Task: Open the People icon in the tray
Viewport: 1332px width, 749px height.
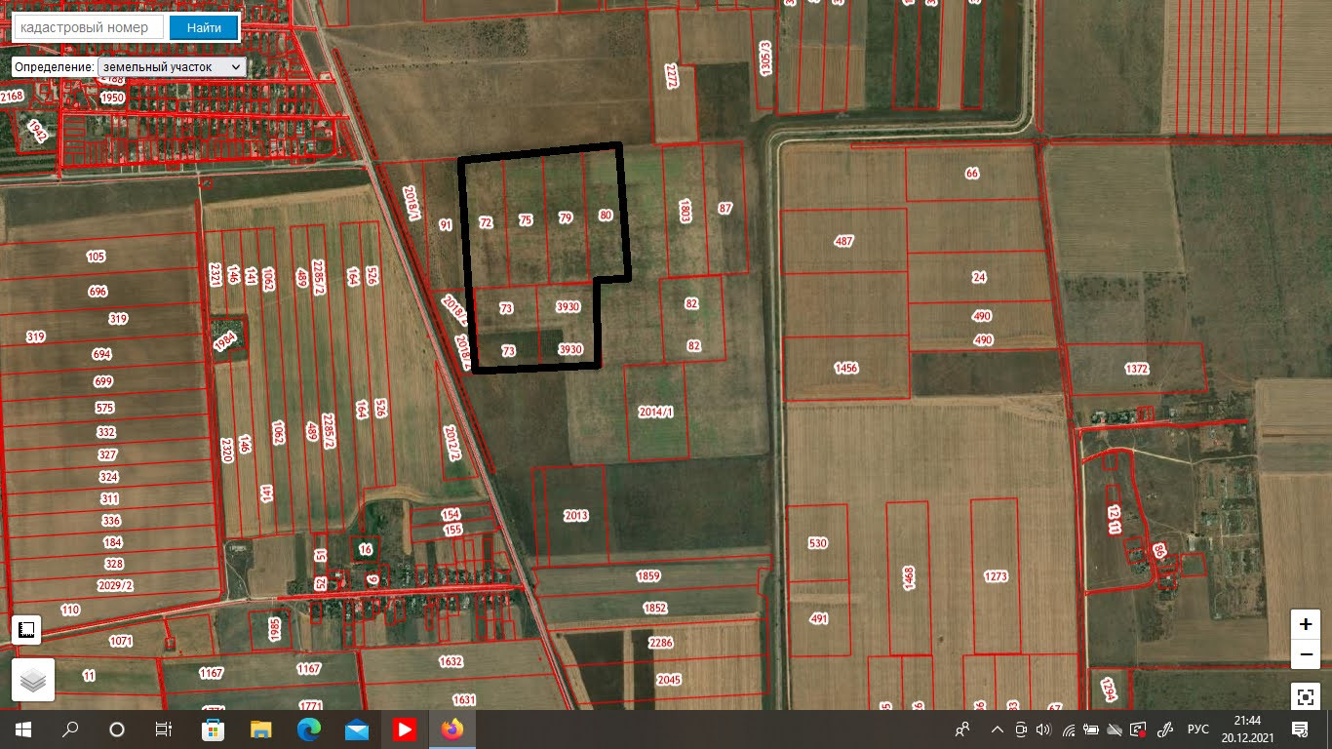Action: (963, 729)
